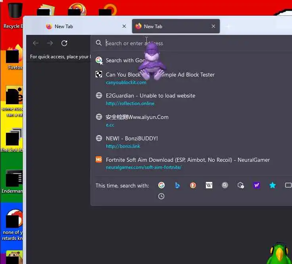Click the 'This time, search with:' label

(x=122, y=186)
